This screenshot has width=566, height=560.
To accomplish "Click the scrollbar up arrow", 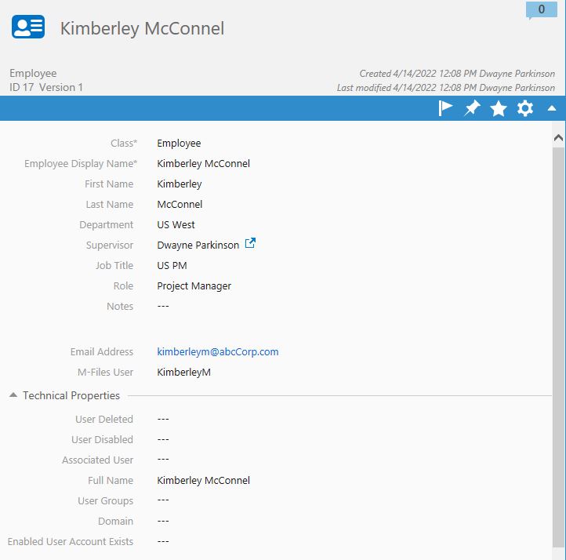I will pos(558,137).
